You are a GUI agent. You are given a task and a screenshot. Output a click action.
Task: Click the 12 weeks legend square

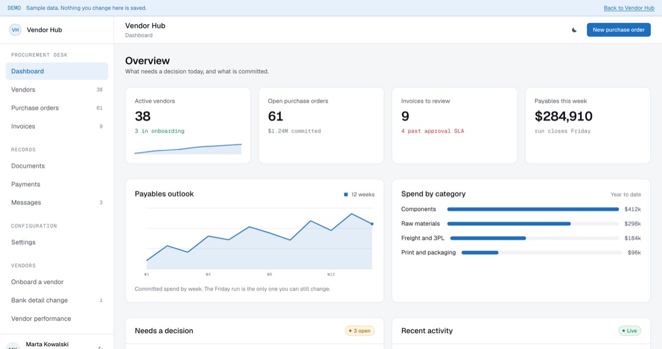coord(346,194)
